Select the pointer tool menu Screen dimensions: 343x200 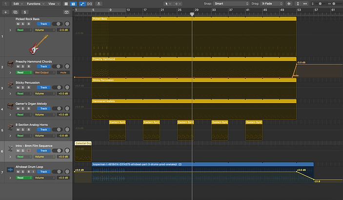coord(168,4)
